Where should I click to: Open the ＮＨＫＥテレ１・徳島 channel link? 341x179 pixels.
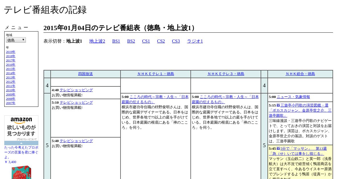(x=156, y=74)
